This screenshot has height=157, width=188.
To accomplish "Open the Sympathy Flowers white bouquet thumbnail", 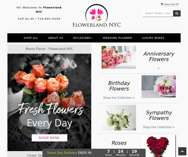I will [x=119, y=117].
